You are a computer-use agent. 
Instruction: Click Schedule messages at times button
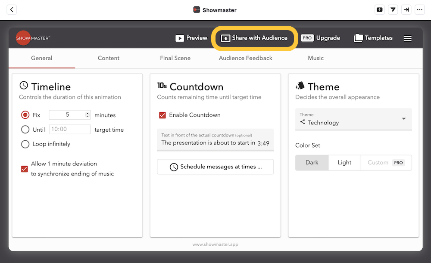coord(215,167)
